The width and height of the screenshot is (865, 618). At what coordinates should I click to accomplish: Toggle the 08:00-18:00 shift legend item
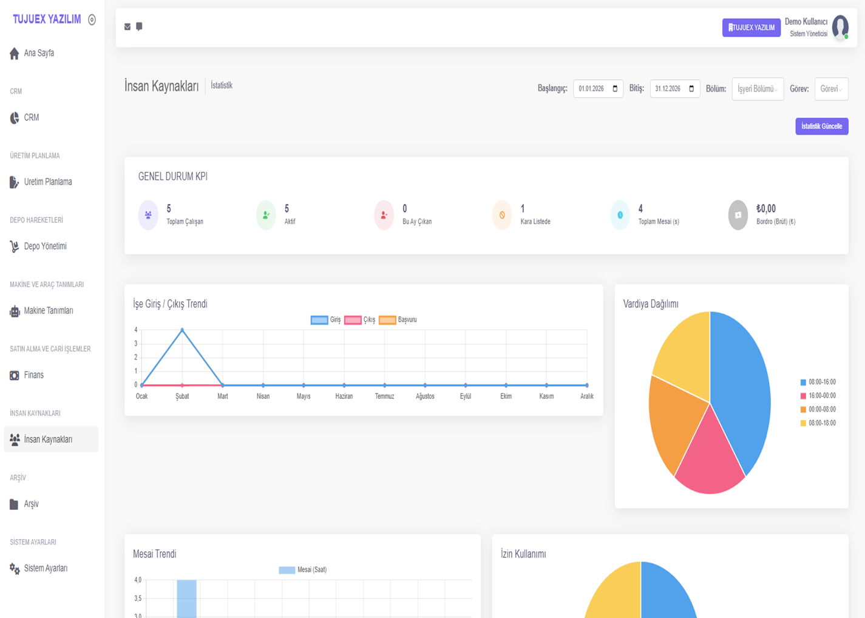coord(818,423)
